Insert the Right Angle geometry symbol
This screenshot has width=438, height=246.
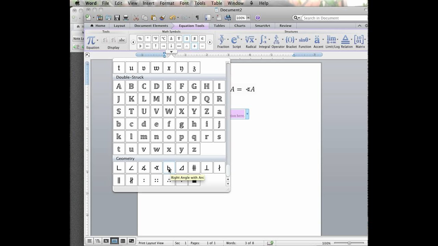click(119, 168)
